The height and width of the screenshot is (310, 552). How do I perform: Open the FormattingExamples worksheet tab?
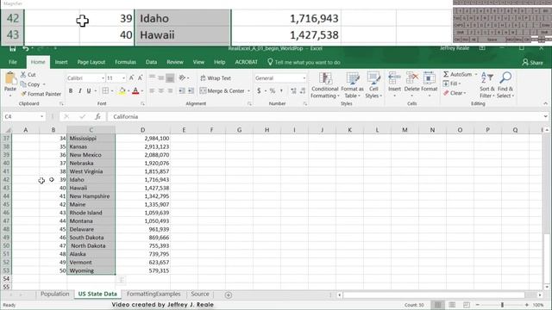coord(154,294)
